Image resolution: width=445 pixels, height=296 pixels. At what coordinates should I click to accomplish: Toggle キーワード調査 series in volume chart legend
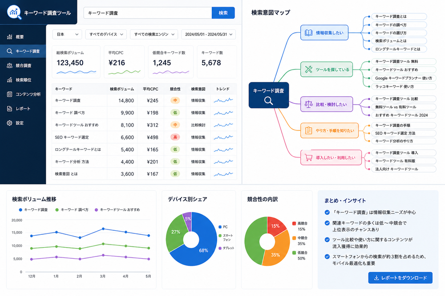tap(33, 210)
